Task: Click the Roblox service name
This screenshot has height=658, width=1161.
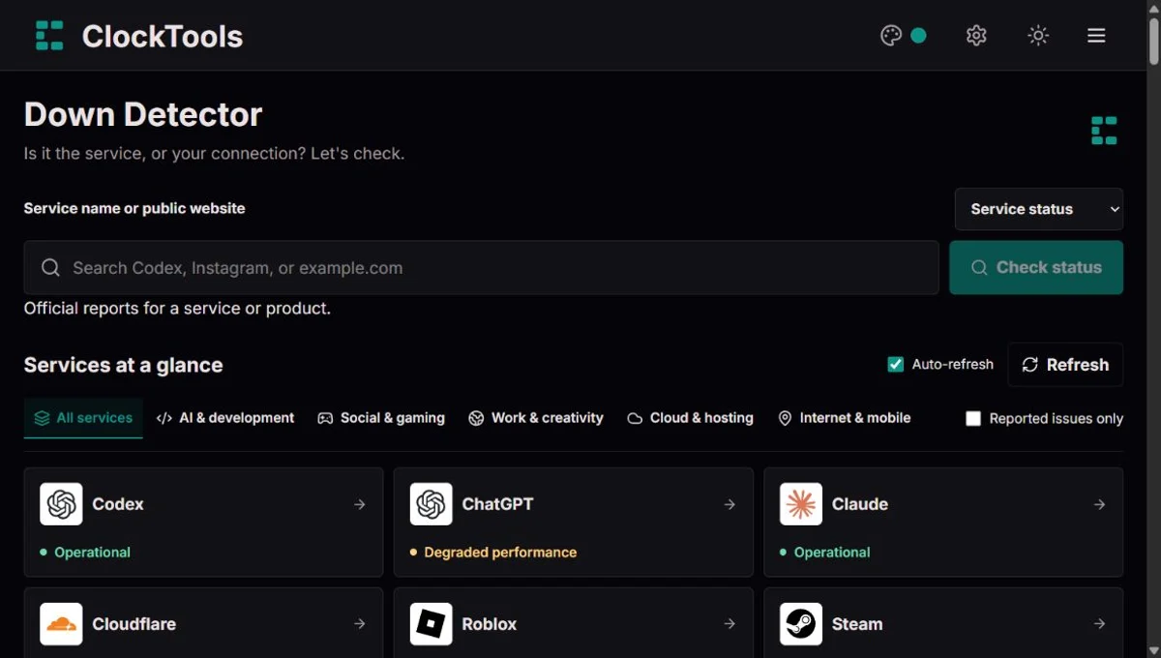Action: tap(490, 624)
